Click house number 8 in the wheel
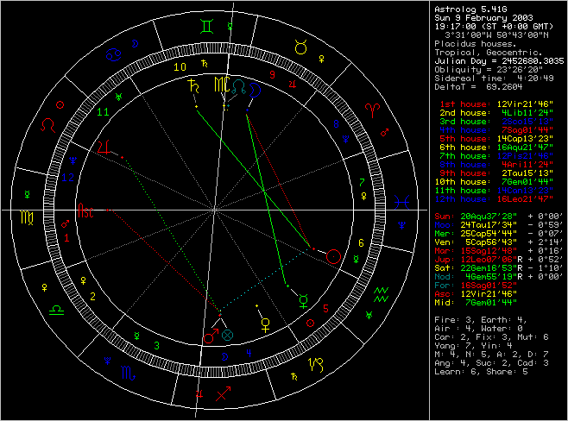This screenshot has width=568, height=421. (336, 124)
